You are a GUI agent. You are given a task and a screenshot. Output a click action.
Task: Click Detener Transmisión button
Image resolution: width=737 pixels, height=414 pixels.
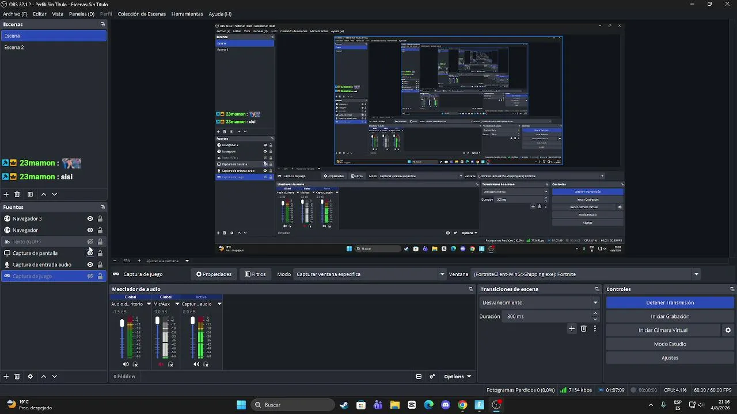point(670,302)
